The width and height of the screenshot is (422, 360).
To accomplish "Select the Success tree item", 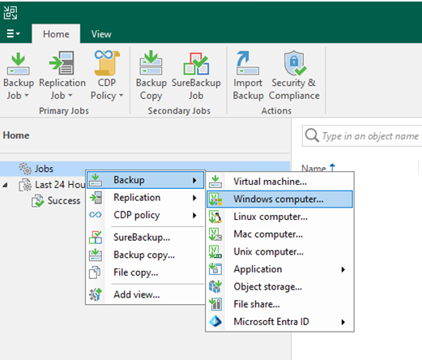I will click(64, 201).
